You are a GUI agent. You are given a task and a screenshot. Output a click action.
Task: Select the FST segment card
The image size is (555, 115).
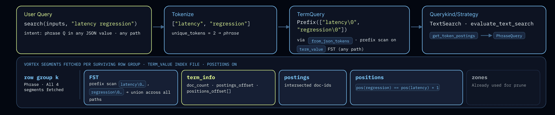(x=131, y=88)
